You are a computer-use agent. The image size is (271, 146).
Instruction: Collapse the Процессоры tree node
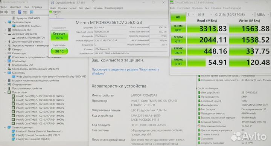click(x=5, y=92)
